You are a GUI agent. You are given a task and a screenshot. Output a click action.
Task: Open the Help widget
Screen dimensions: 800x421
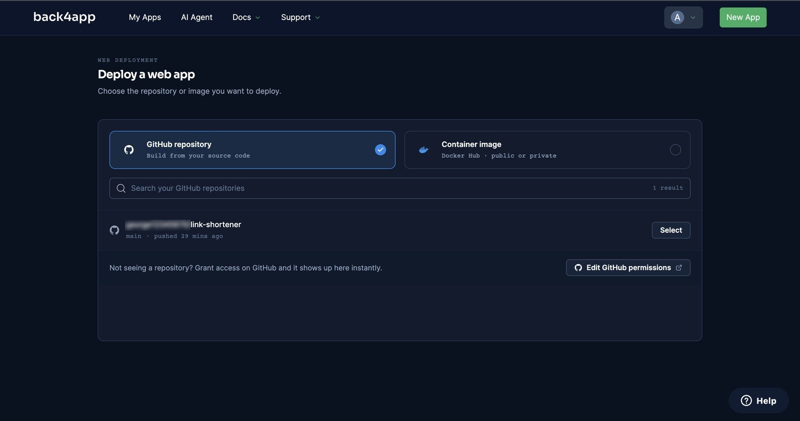coord(758,401)
